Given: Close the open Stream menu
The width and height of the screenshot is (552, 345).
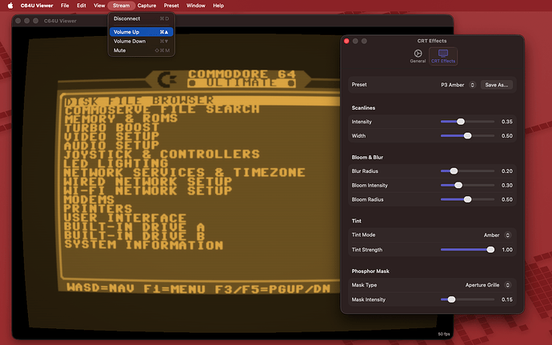Looking at the screenshot, I should pyautogui.click(x=121, y=6).
